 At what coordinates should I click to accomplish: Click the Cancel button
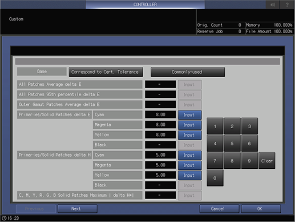click(219, 209)
